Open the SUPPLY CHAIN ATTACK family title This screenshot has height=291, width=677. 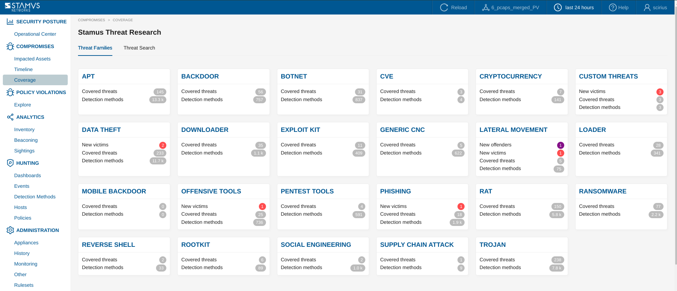pos(417,245)
